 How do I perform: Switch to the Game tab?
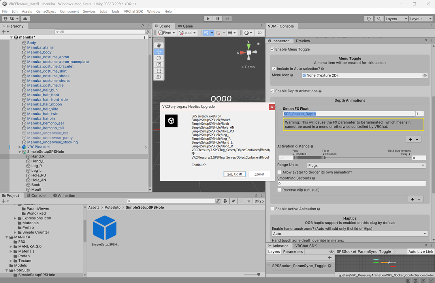[x=185, y=26]
